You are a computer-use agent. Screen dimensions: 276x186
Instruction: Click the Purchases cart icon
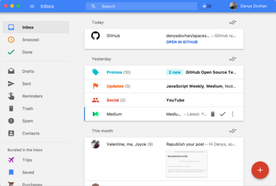pos(11,184)
